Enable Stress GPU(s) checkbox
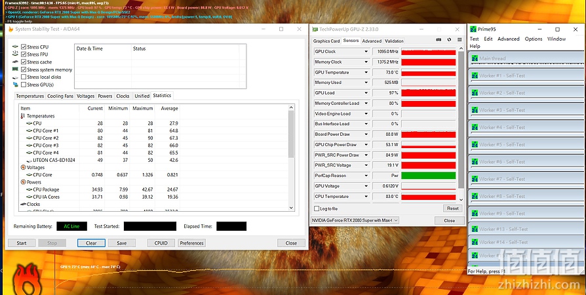This screenshot has width=586, height=295. (24, 85)
